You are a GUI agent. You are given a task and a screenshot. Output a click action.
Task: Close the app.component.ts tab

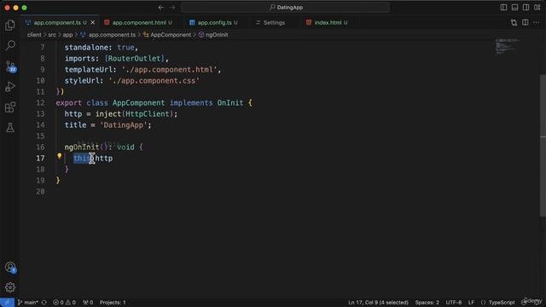(x=93, y=23)
